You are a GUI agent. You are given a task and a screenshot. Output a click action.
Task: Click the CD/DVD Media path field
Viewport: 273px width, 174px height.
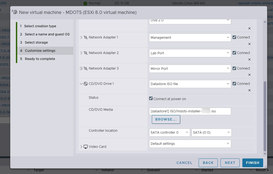click(x=190, y=111)
